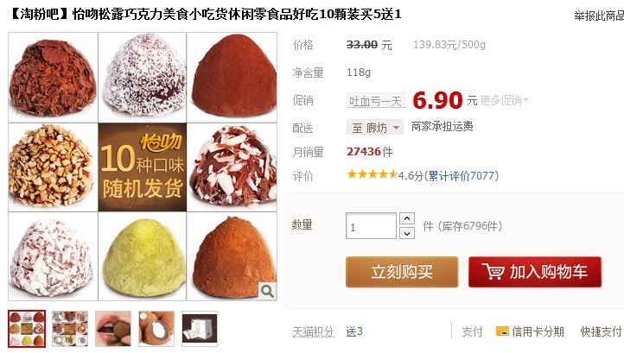Select the thumbnail showing lips eating chocolate
The image size is (624, 353).
pyautogui.click(x=113, y=329)
